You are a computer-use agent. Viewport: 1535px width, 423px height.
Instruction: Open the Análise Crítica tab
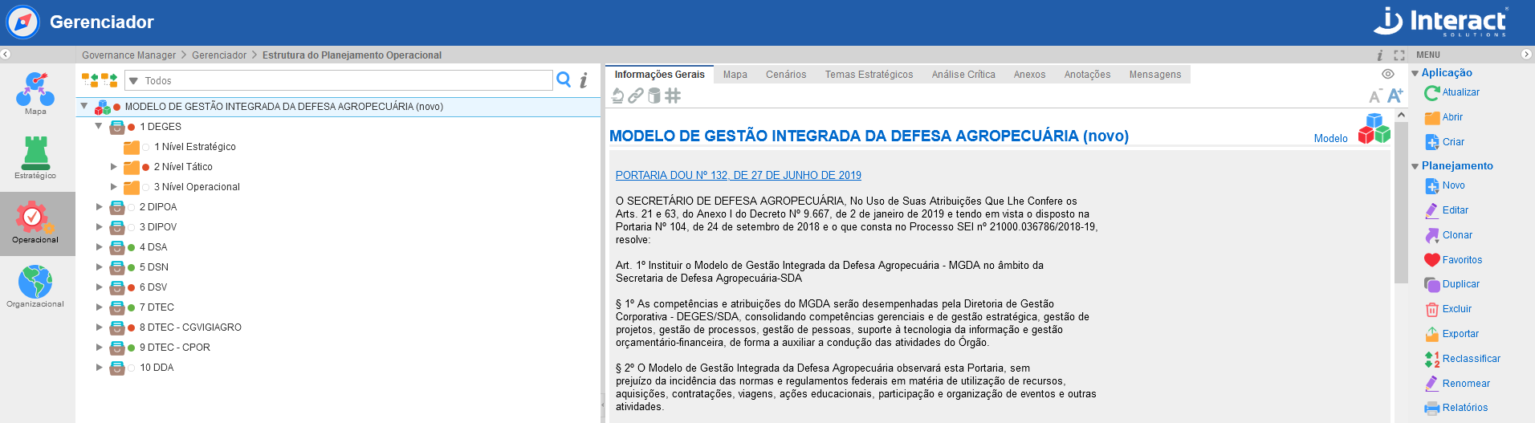(x=963, y=75)
